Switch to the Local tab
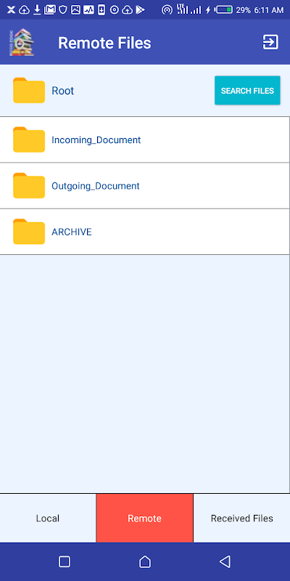Screen dimensions: 290x581 [x=48, y=518]
